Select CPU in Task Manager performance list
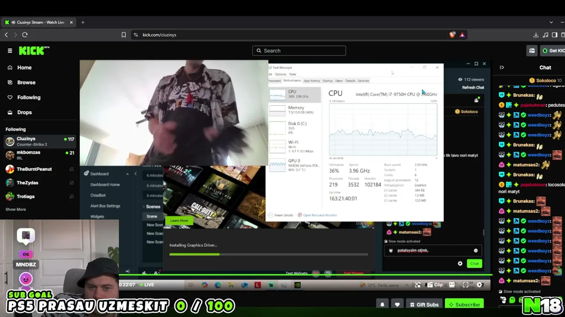Image resolution: width=565 pixels, height=317 pixels. (295, 94)
